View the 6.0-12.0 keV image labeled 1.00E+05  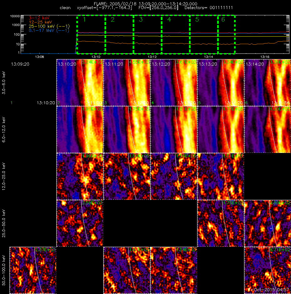click(268, 129)
